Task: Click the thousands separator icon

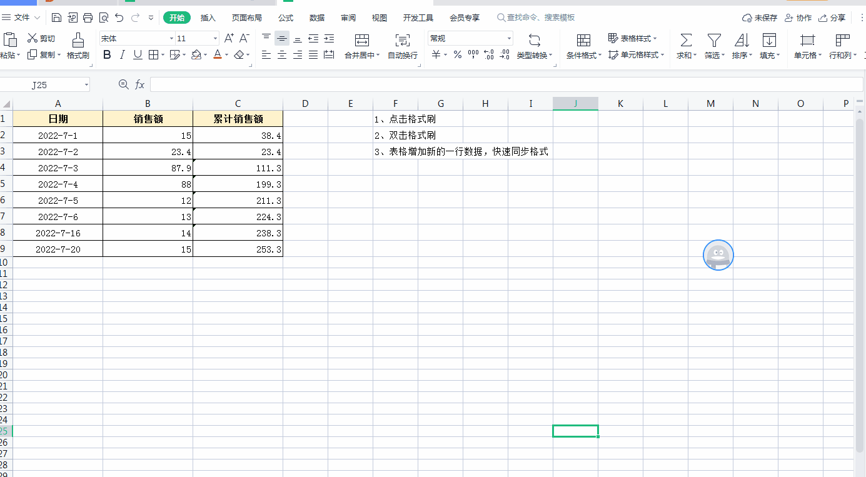Action: (x=473, y=55)
